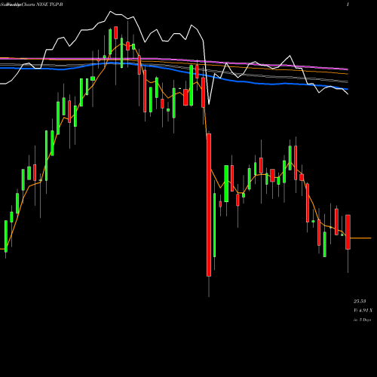This screenshot has height=377, width=377.
Task: Click the volume reading below 25.53
Action: point(363,311)
